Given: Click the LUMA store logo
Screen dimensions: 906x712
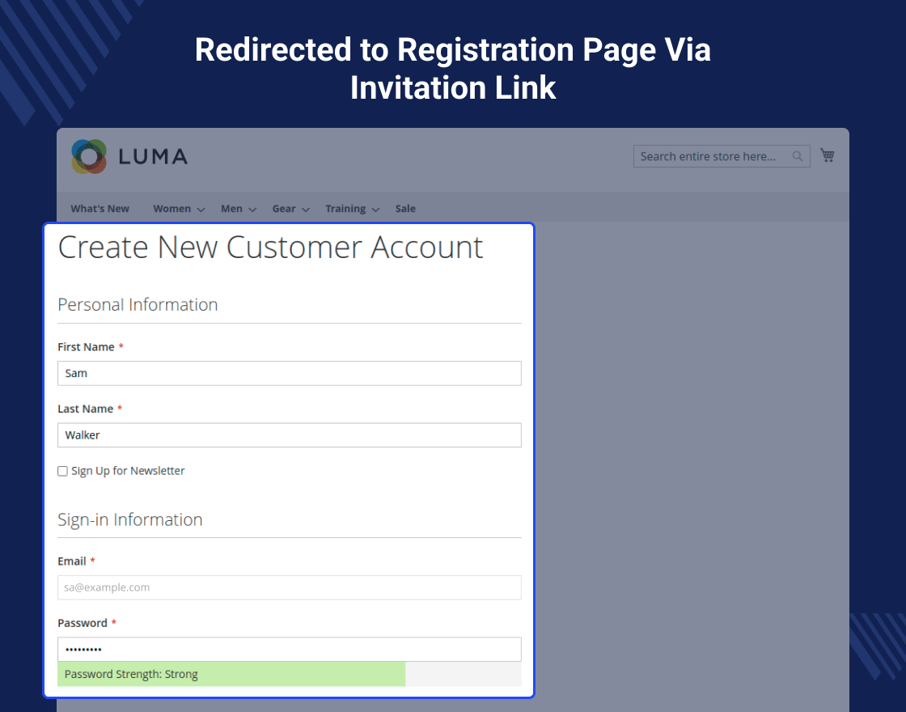Looking at the screenshot, I should 128,155.
